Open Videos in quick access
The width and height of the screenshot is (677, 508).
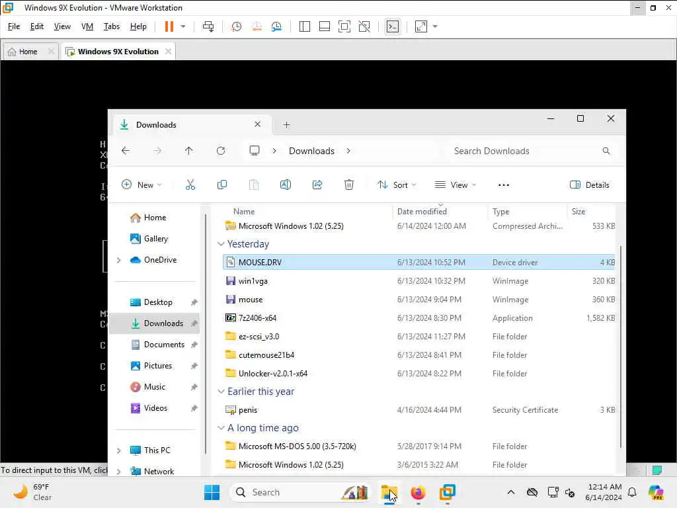pos(149,407)
